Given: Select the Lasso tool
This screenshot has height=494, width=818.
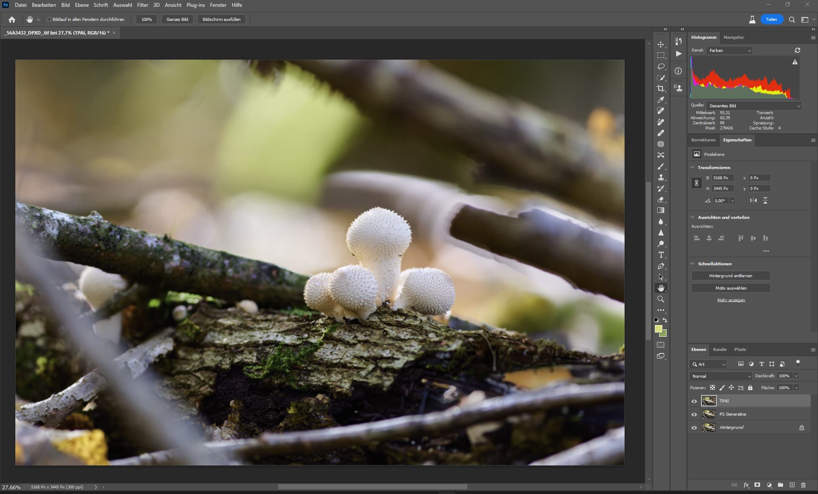Looking at the screenshot, I should [x=661, y=66].
